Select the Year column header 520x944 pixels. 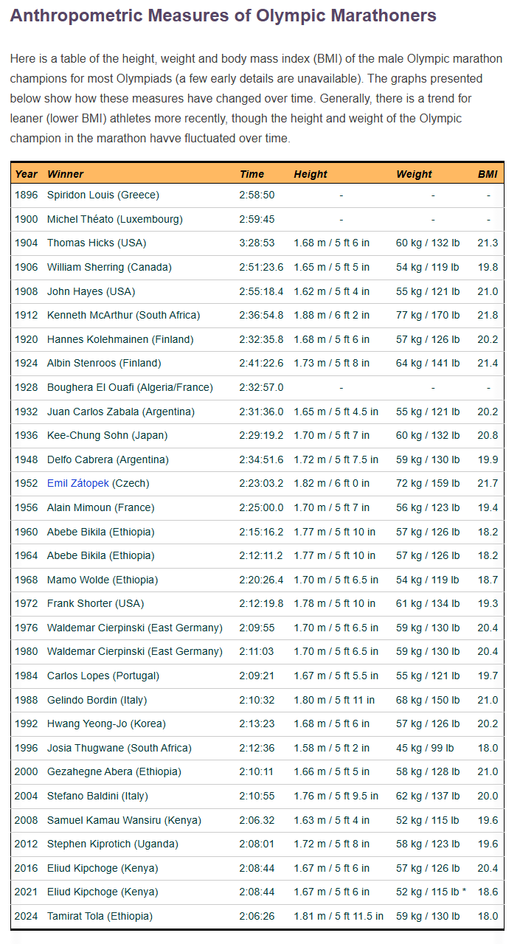pos(26,174)
